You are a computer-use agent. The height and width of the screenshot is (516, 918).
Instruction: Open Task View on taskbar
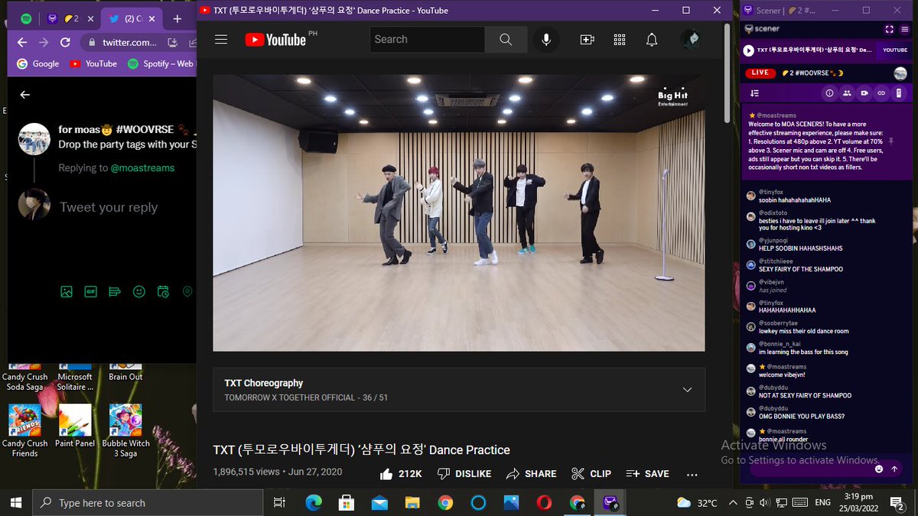[279, 502]
